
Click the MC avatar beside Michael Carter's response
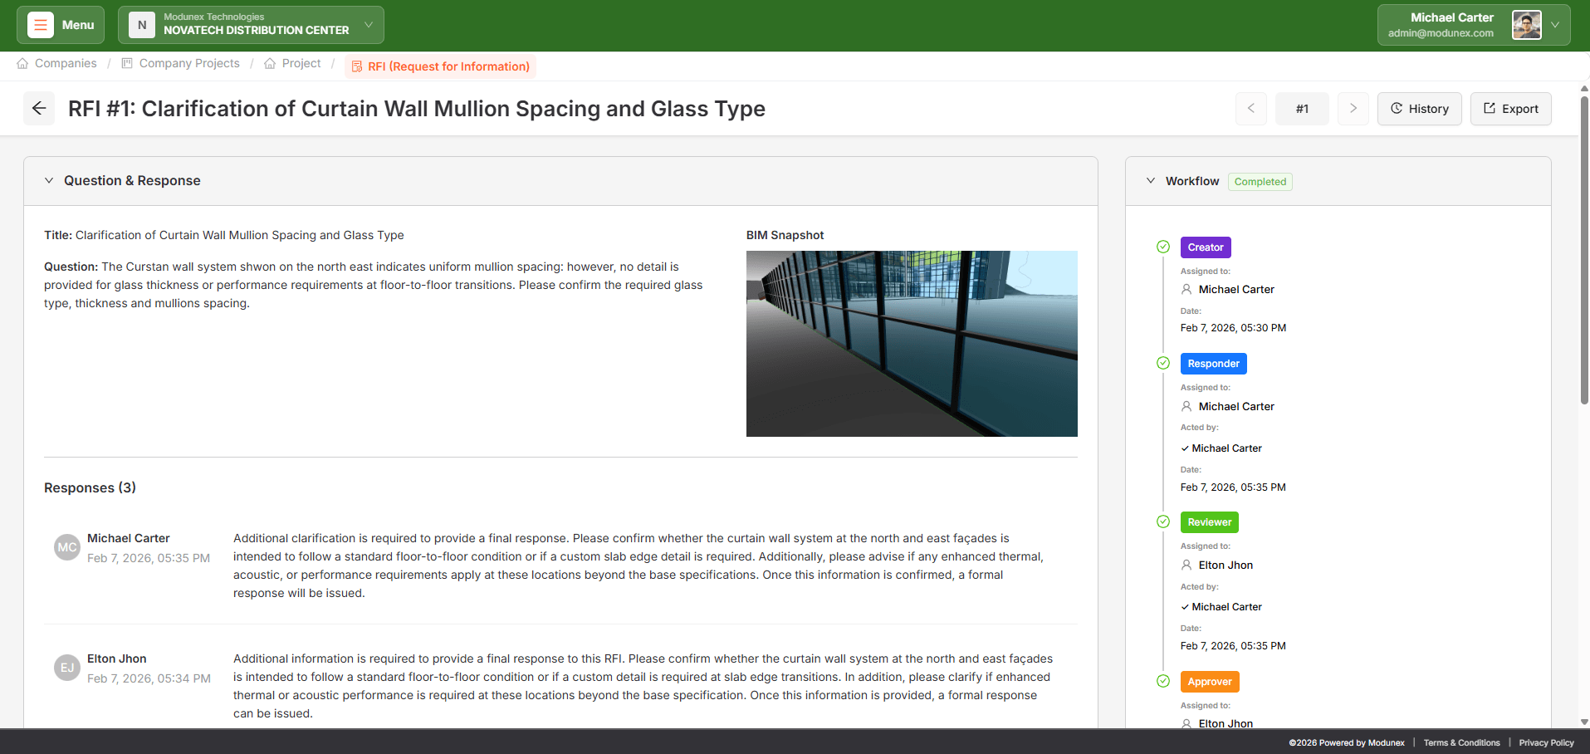click(x=67, y=547)
